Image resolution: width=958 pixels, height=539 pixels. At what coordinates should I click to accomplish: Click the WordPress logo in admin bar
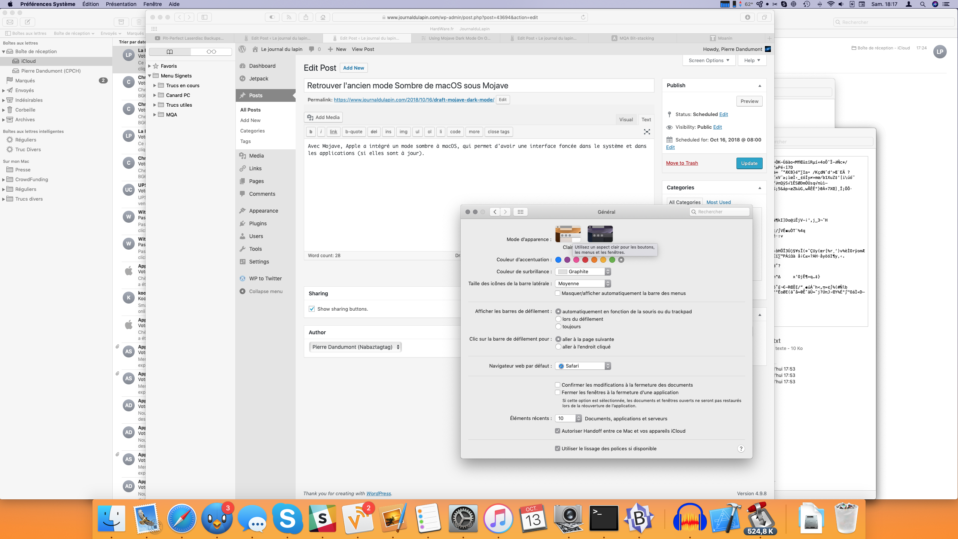coord(242,49)
